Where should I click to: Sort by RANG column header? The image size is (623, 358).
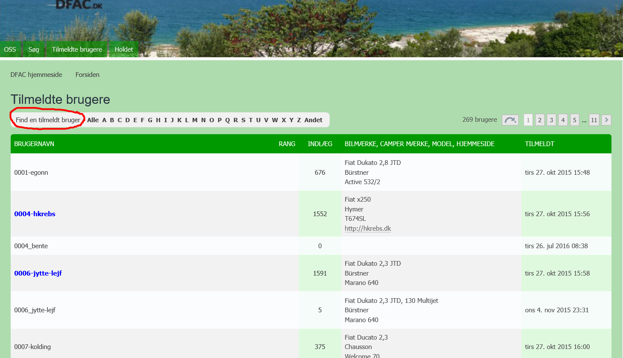287,144
